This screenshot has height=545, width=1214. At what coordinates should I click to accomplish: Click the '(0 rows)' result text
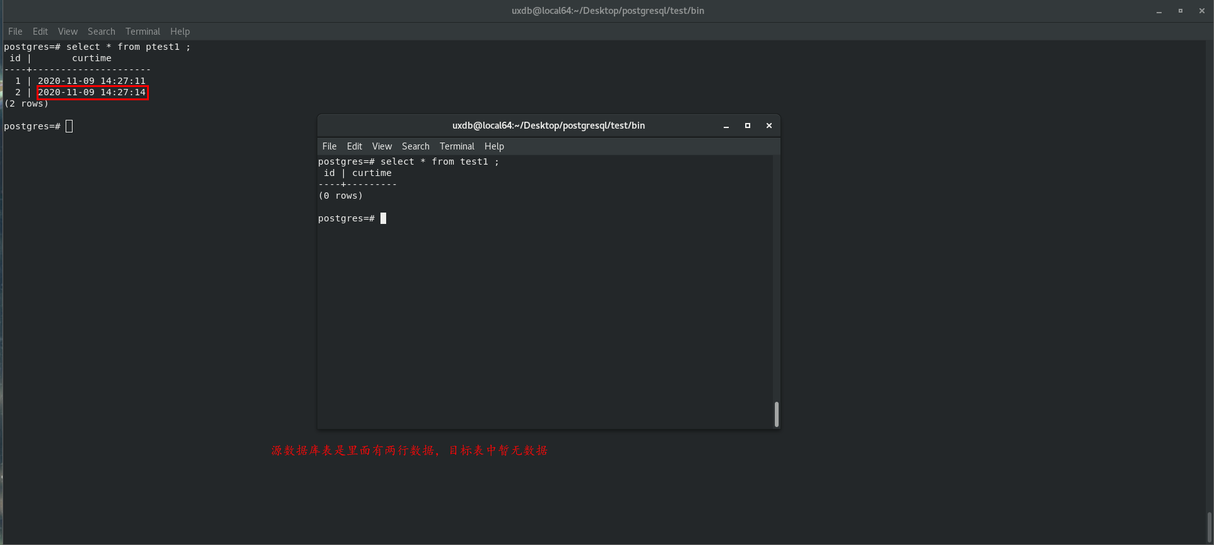click(x=341, y=196)
